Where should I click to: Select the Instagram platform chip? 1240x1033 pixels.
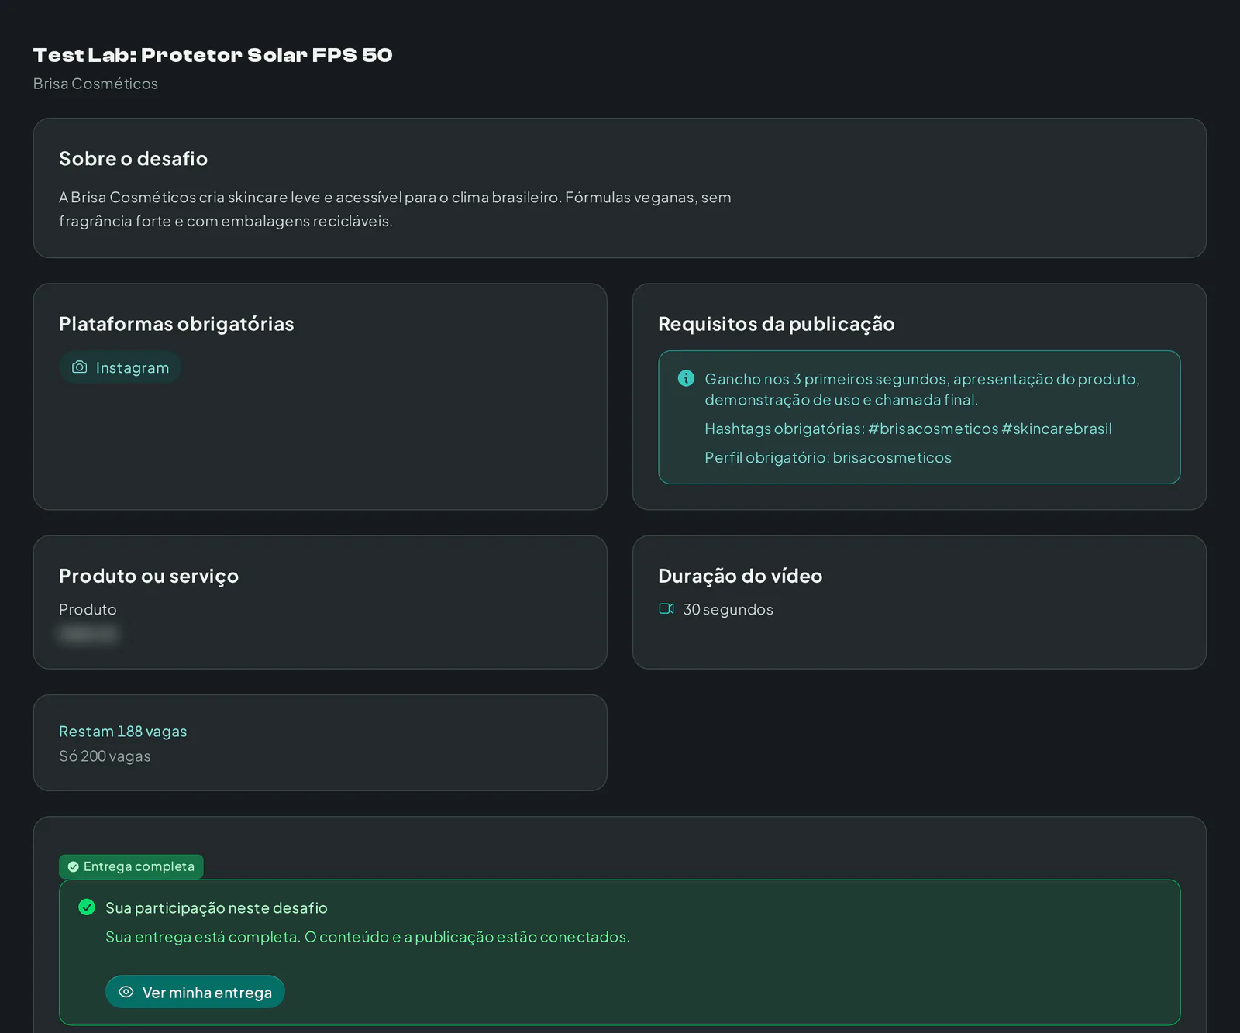[x=120, y=367]
